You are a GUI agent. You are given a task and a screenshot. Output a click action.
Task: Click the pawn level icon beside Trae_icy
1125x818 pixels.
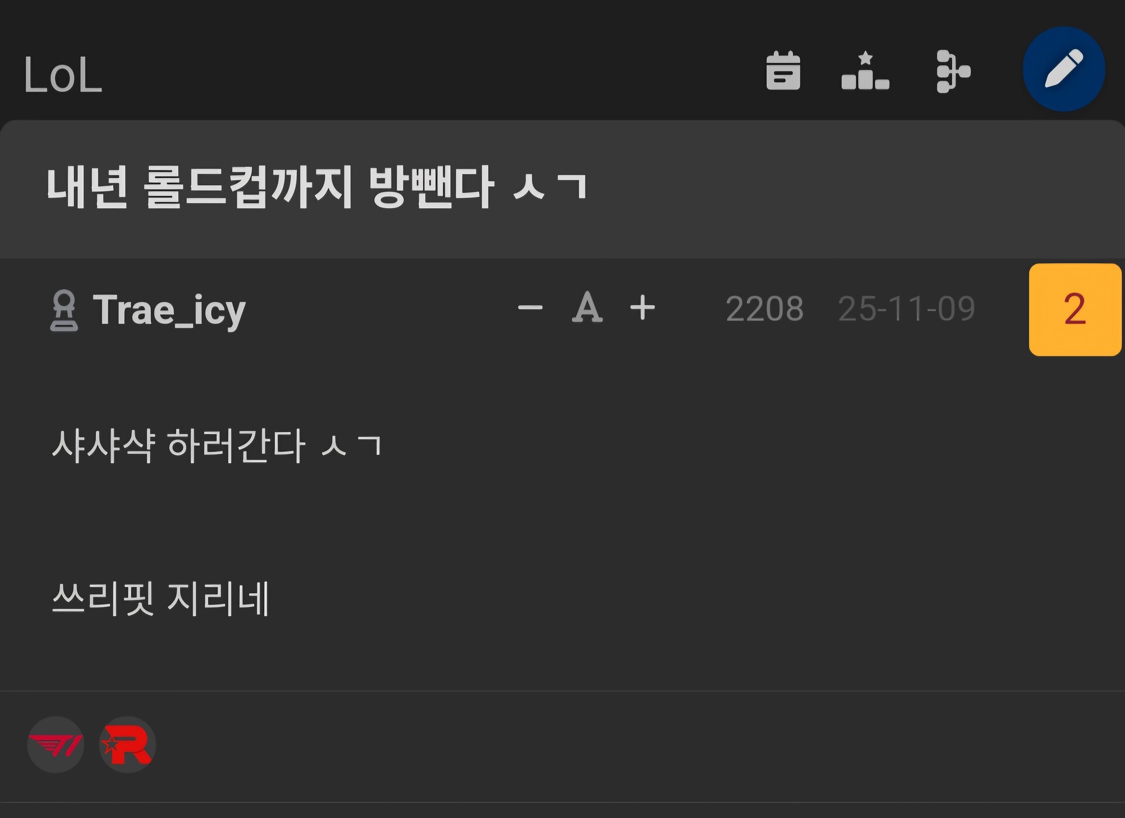[64, 311]
